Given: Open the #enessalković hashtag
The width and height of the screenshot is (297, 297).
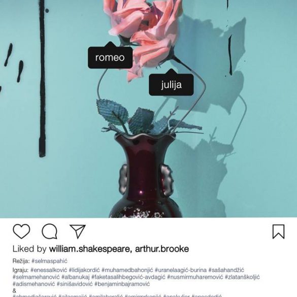Looking at the screenshot, I should [x=49, y=270].
